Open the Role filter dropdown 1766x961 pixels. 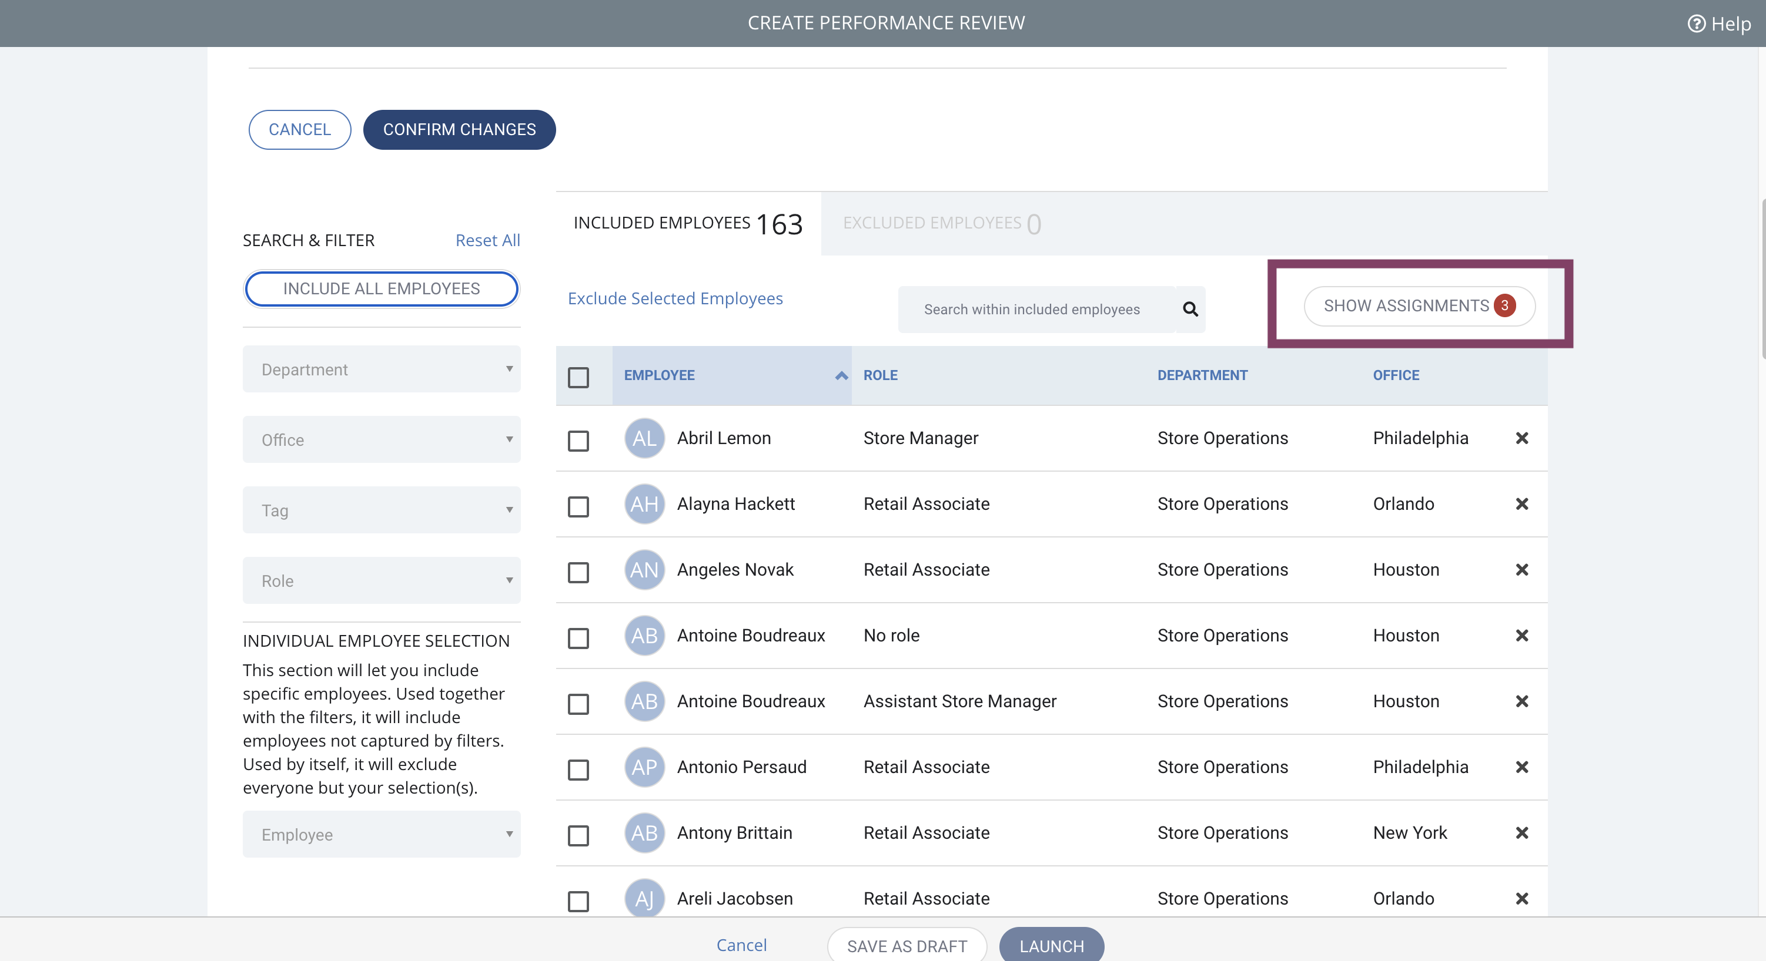(381, 581)
